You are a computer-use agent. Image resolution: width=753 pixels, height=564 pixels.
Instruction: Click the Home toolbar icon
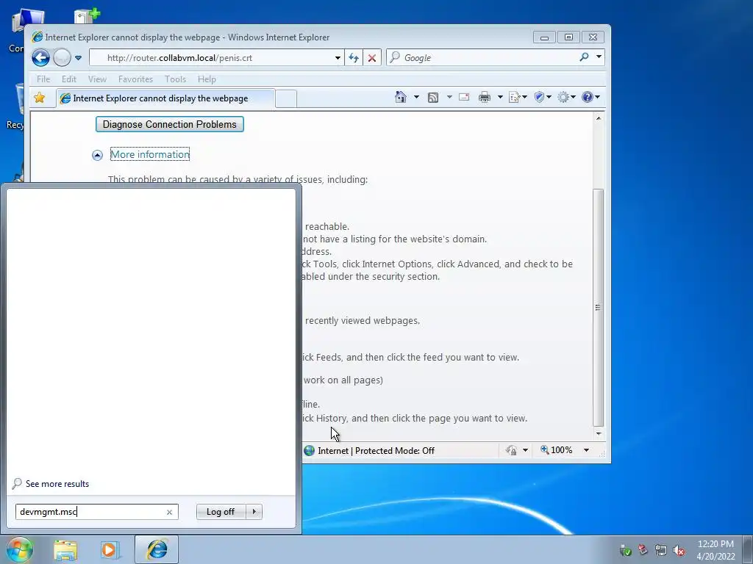tap(401, 98)
